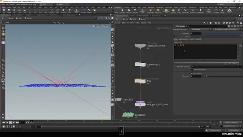
Task: Open the Asset Name popwrangle dropdown
Action: tap(201, 30)
